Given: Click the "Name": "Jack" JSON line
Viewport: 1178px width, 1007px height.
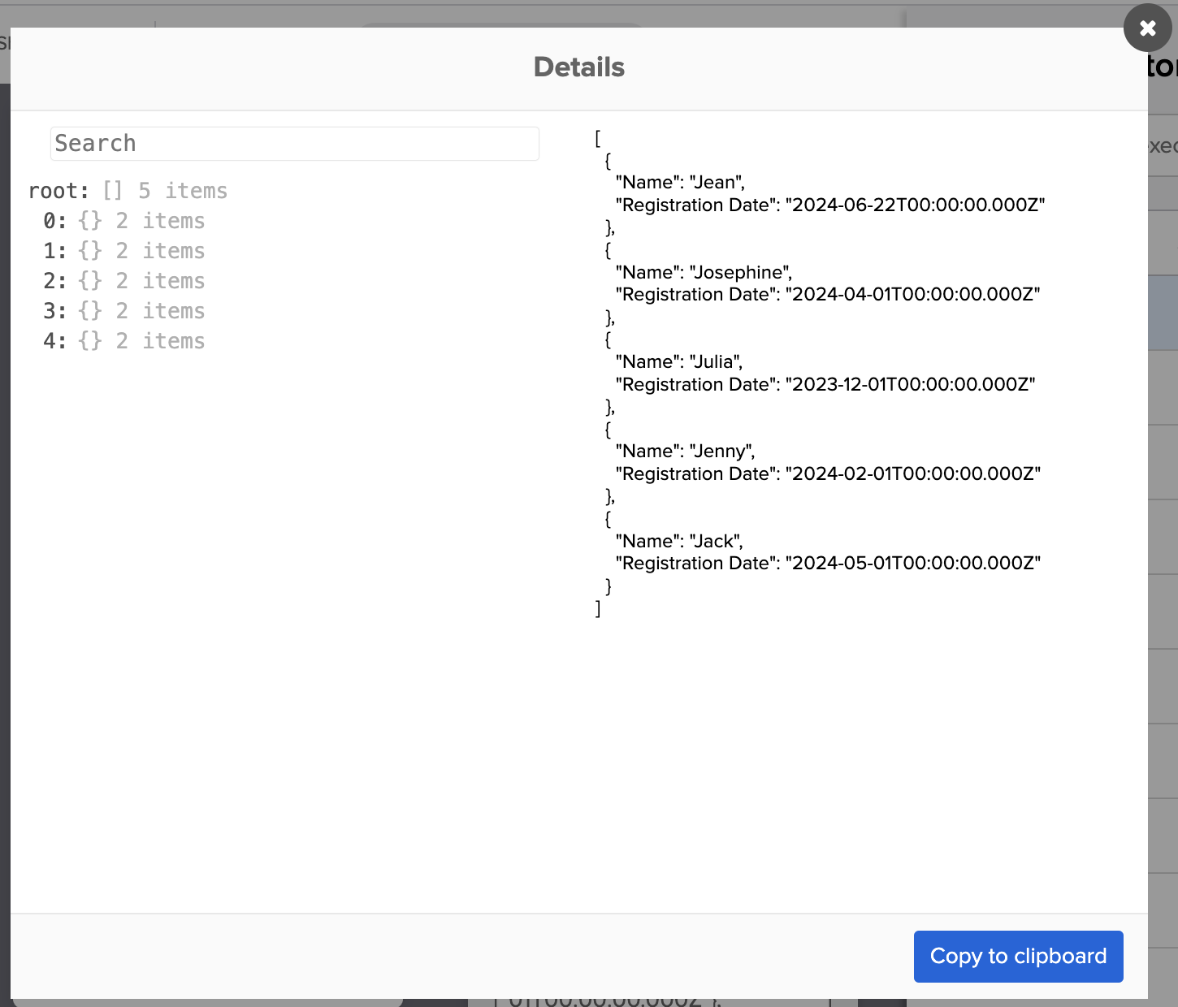Looking at the screenshot, I should pos(678,542).
